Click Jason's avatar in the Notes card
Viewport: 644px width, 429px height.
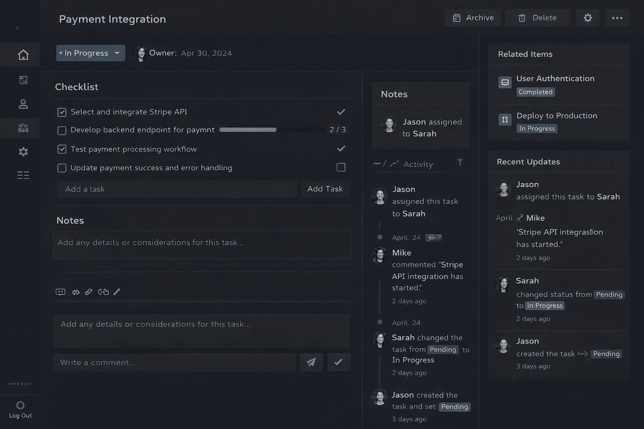389,124
